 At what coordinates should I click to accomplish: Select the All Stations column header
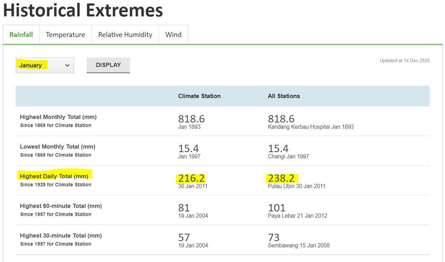click(x=283, y=96)
